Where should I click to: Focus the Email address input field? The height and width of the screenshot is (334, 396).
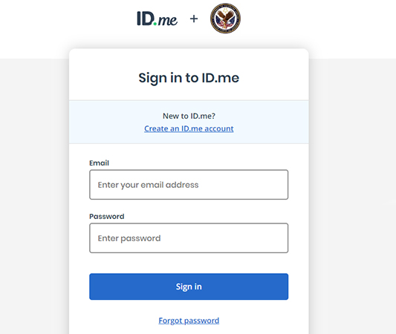[189, 185]
